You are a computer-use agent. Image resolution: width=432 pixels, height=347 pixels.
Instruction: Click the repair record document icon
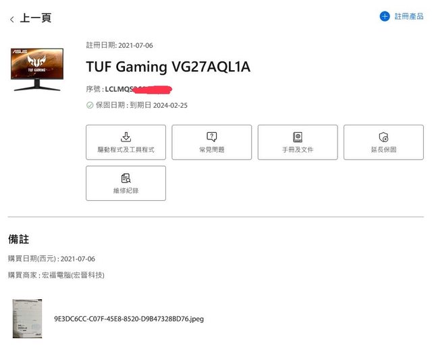click(x=126, y=178)
